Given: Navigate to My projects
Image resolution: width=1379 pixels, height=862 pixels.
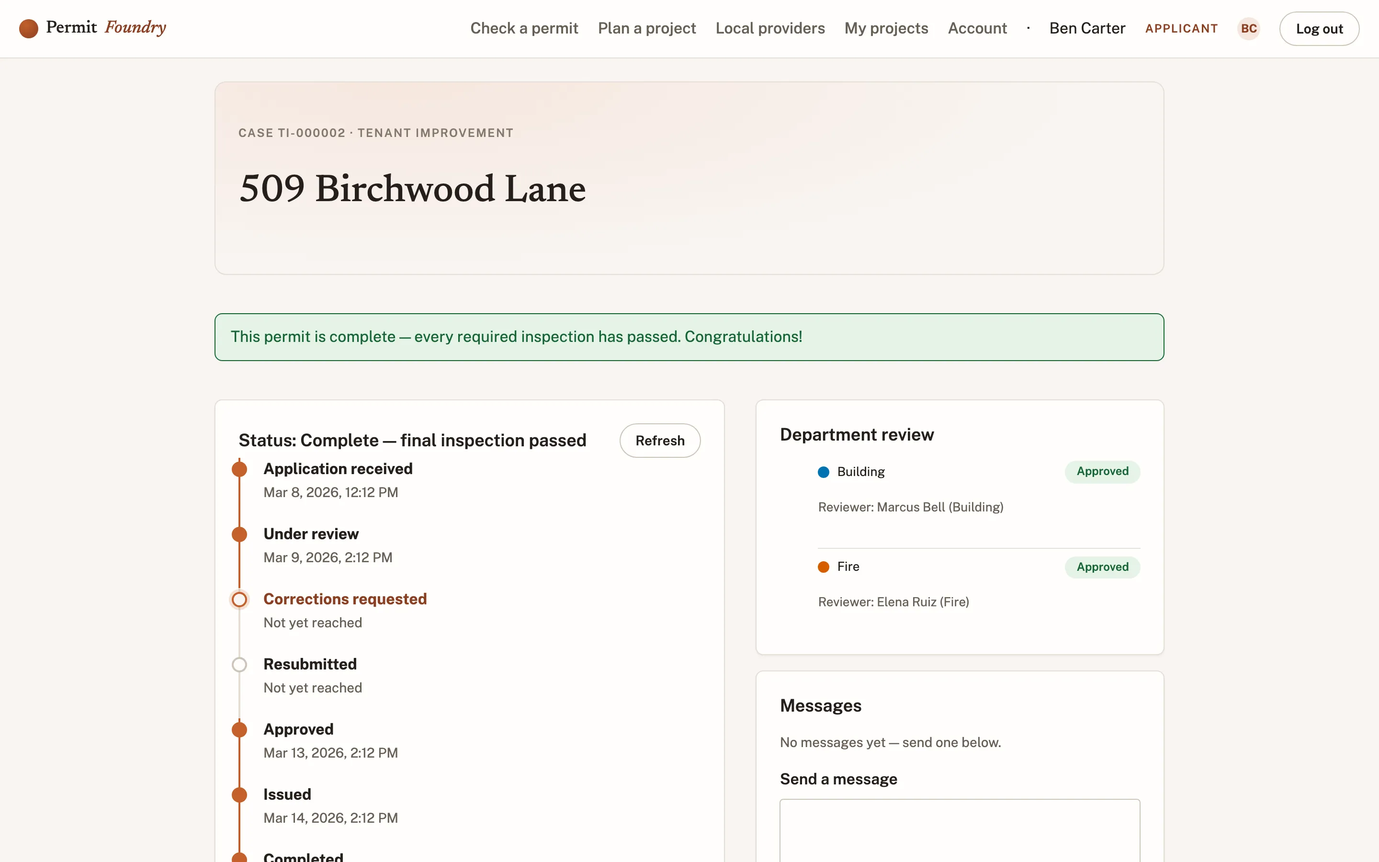Looking at the screenshot, I should click(x=886, y=29).
